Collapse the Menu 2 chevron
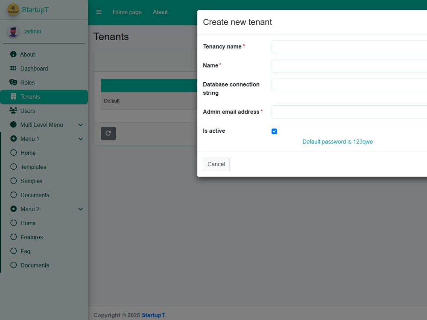 (81, 209)
